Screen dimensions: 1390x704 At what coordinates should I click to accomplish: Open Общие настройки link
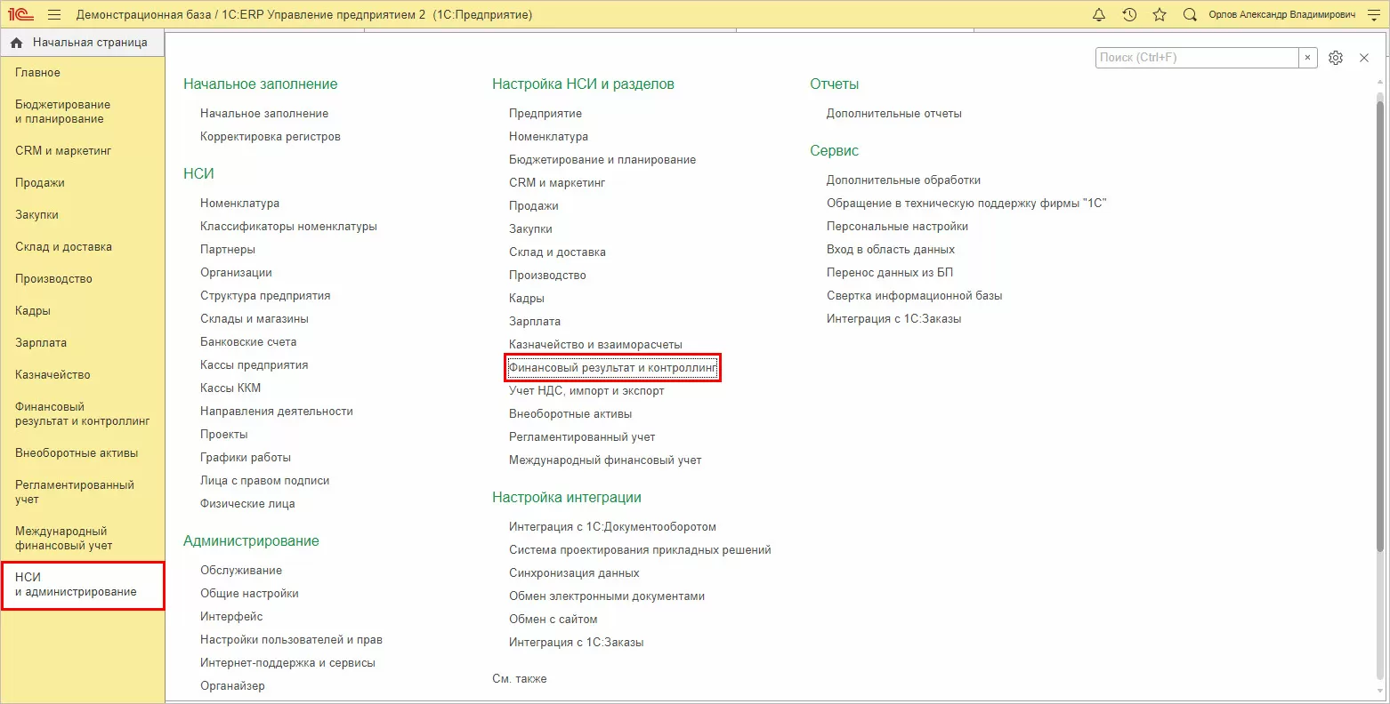[x=249, y=594]
